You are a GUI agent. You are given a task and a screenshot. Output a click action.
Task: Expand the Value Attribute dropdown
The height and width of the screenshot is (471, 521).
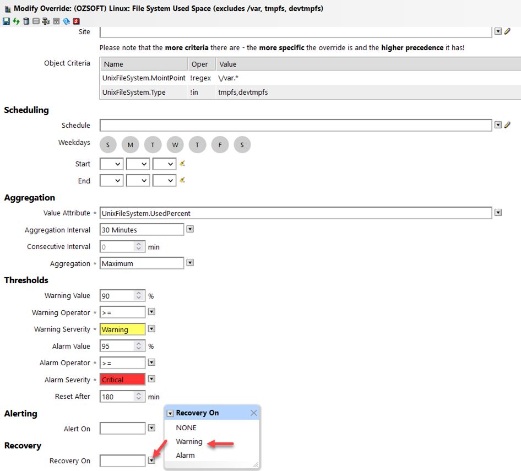(498, 213)
